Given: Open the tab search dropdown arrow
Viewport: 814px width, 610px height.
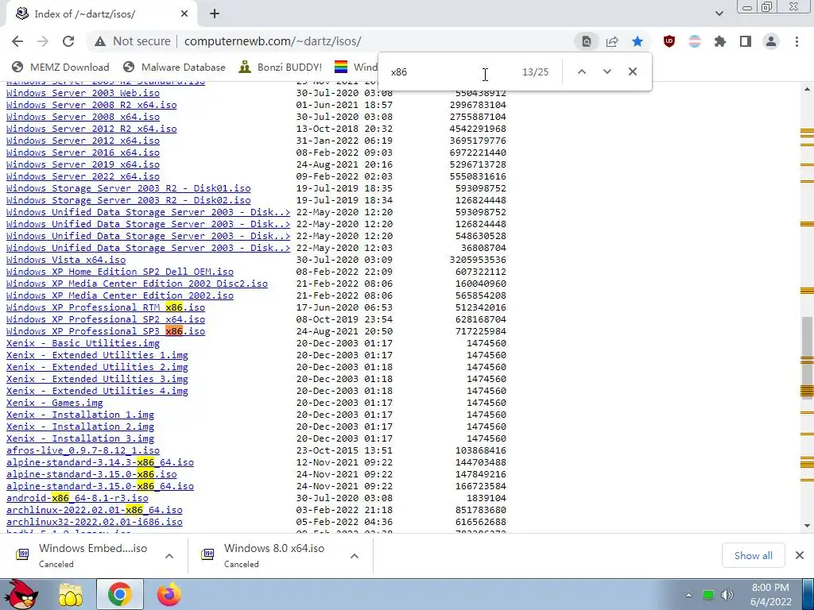Looking at the screenshot, I should 719,14.
